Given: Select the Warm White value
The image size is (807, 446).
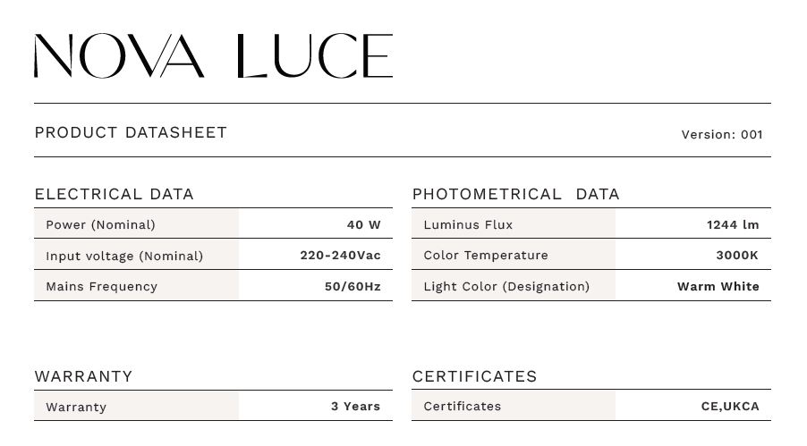Looking at the screenshot, I should pyautogui.click(x=718, y=286).
